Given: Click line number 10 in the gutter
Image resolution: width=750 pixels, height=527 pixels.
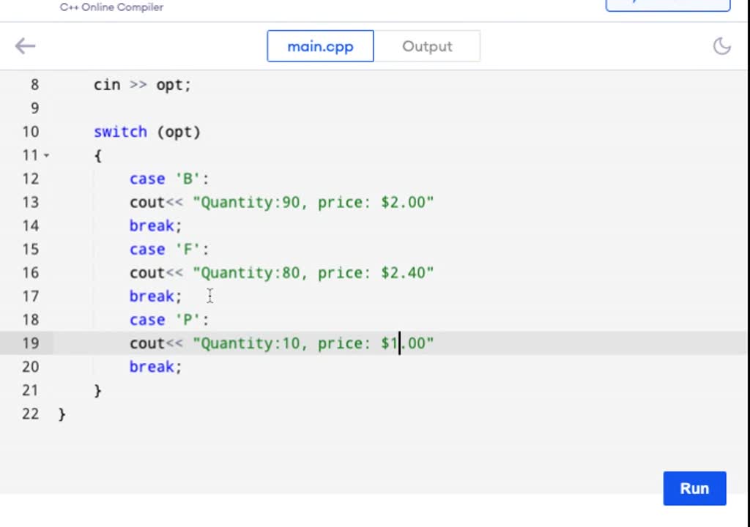Looking at the screenshot, I should pyautogui.click(x=30, y=132).
